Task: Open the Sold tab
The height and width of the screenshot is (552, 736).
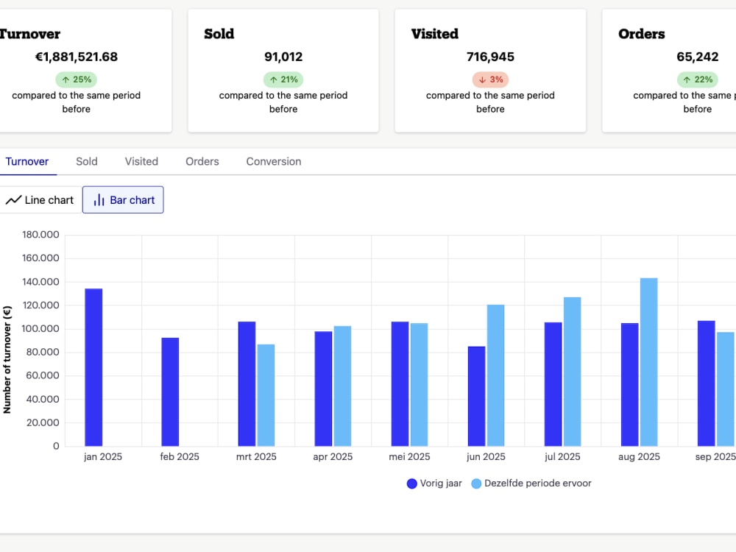Action: coord(87,161)
